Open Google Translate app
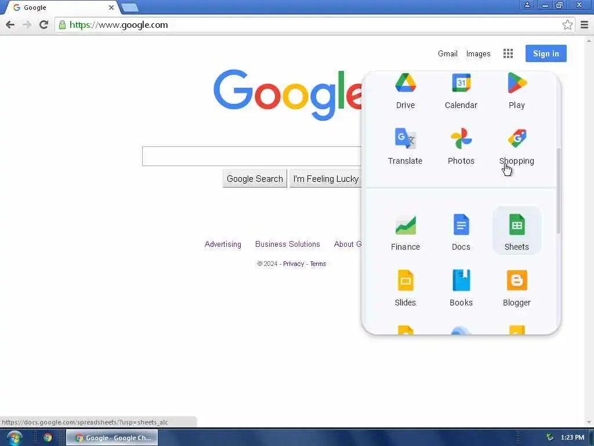The image size is (594, 446). pos(405,146)
